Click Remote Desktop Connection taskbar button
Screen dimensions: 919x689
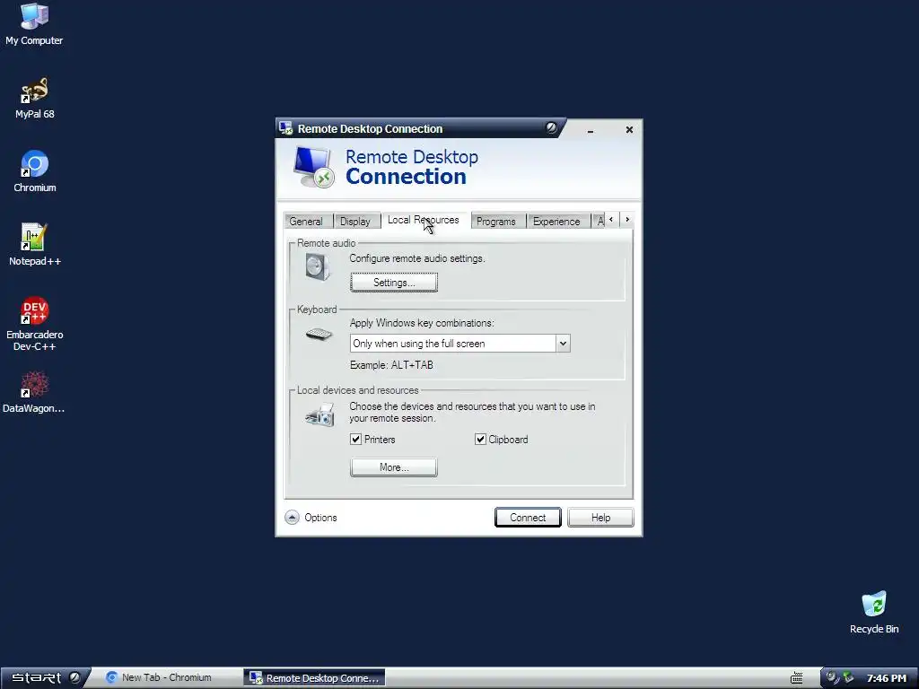pyautogui.click(x=315, y=678)
